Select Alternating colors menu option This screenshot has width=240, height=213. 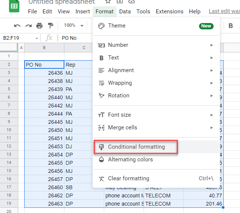point(130,159)
